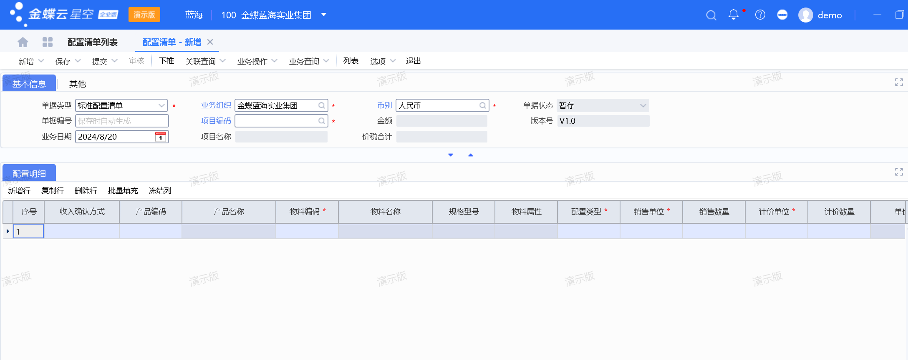Click the chat message bubble icon
The width and height of the screenshot is (908, 360).
(x=782, y=15)
